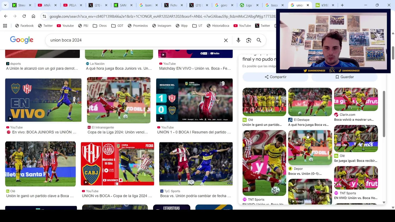Start voice search with microphone icon

point(238,40)
